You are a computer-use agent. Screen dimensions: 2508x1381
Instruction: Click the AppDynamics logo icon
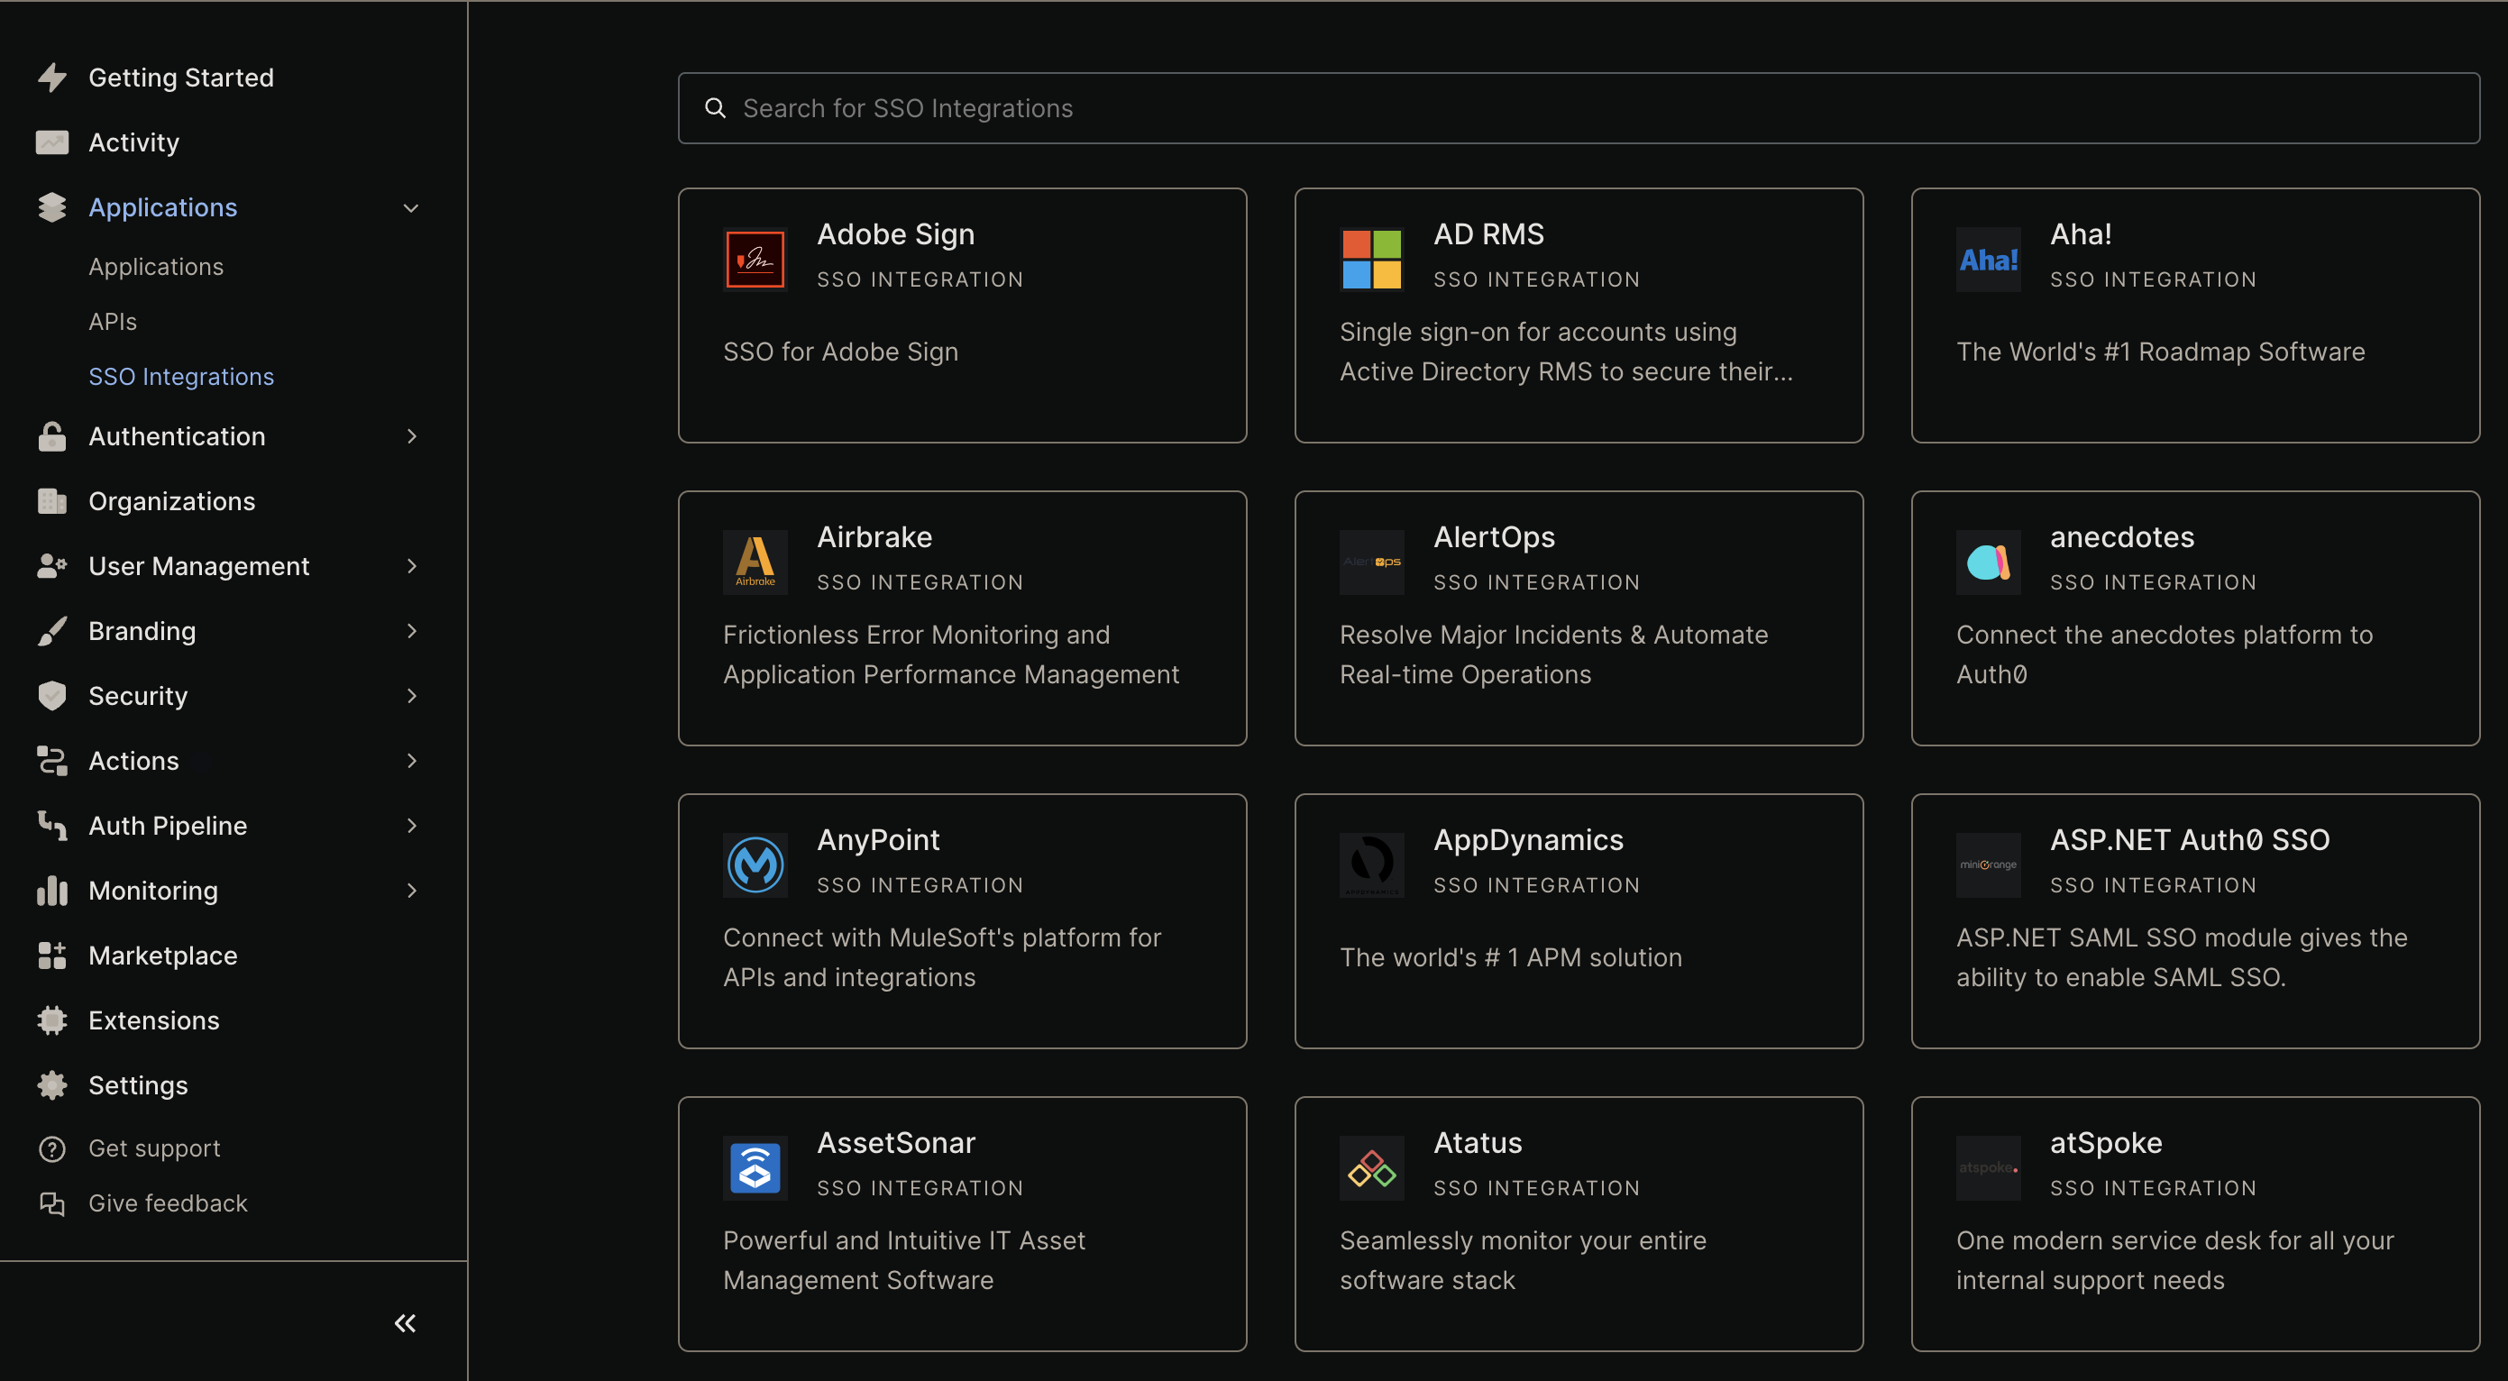click(x=1372, y=864)
